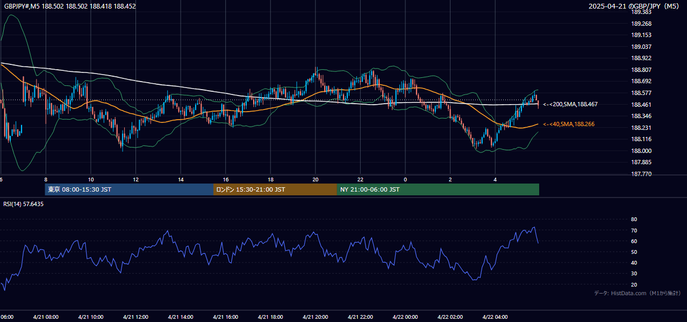This screenshot has height=322, width=687.
Task: Click the 4/21 12:00 bottom time label
Action: point(135,317)
